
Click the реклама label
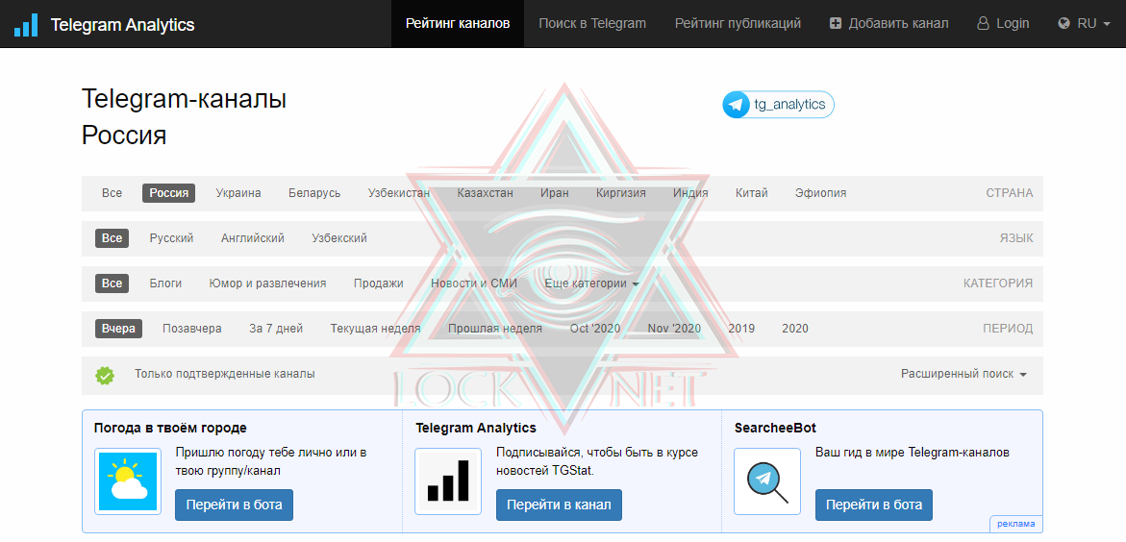click(1016, 524)
